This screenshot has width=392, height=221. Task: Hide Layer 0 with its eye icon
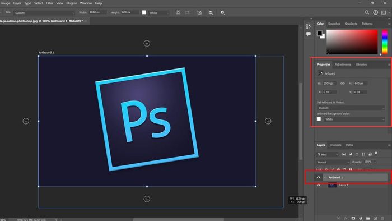pos(319,185)
